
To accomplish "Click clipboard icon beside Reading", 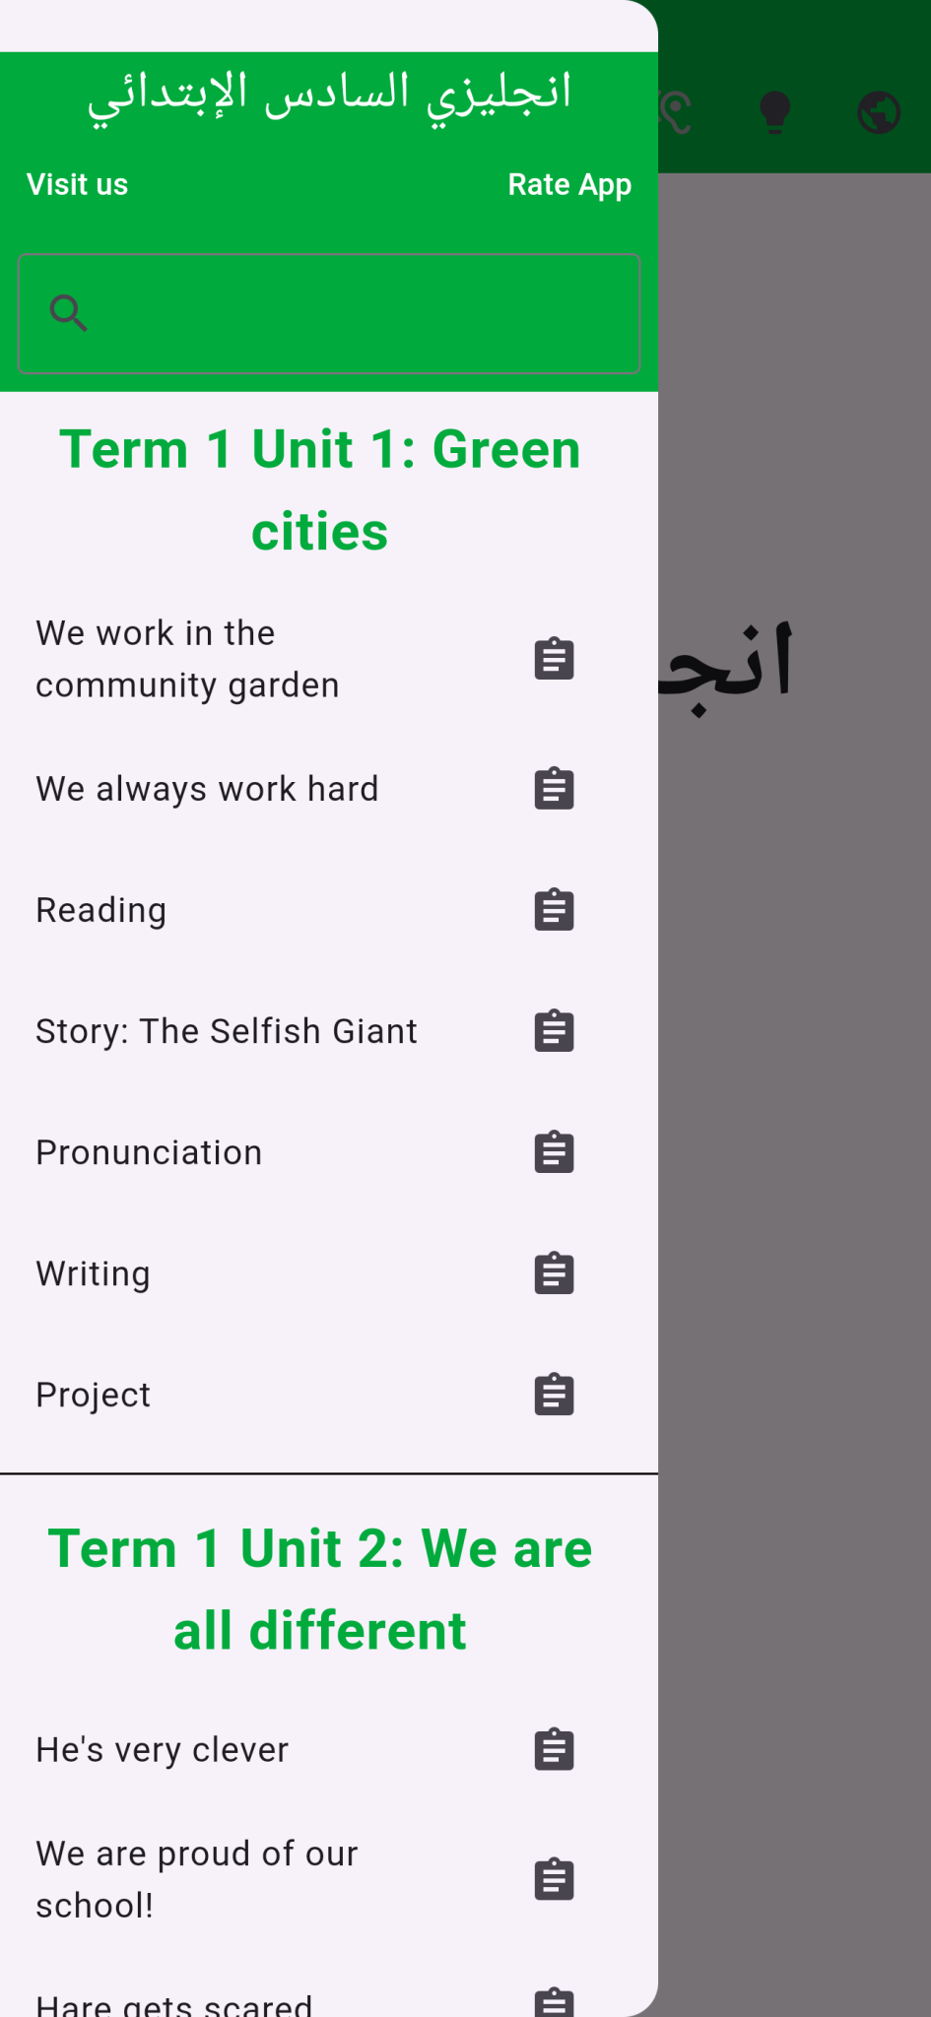I will coord(554,910).
